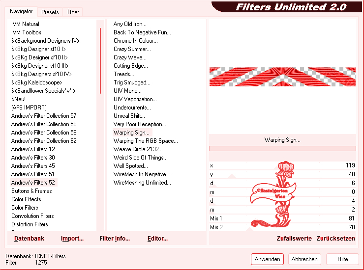Choose Undercurrents... filter
This screenshot has width=364, height=270.
(x=132, y=108)
